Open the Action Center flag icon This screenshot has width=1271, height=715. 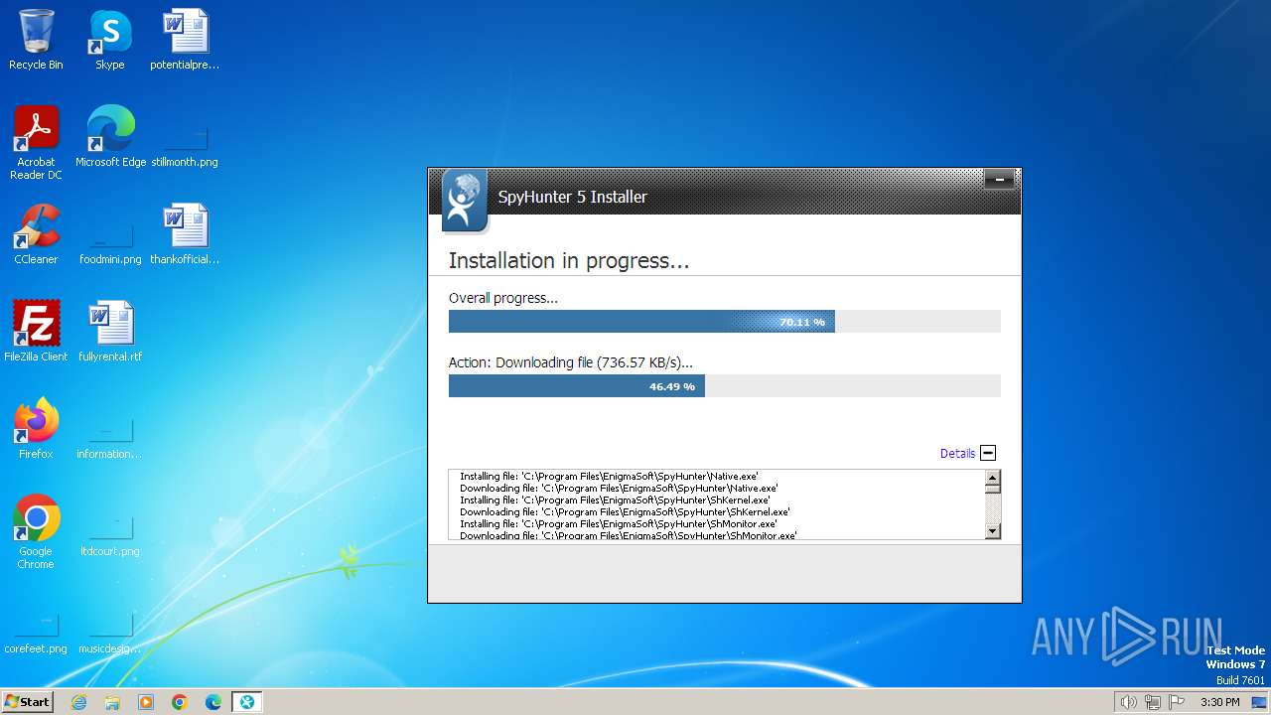click(1178, 702)
